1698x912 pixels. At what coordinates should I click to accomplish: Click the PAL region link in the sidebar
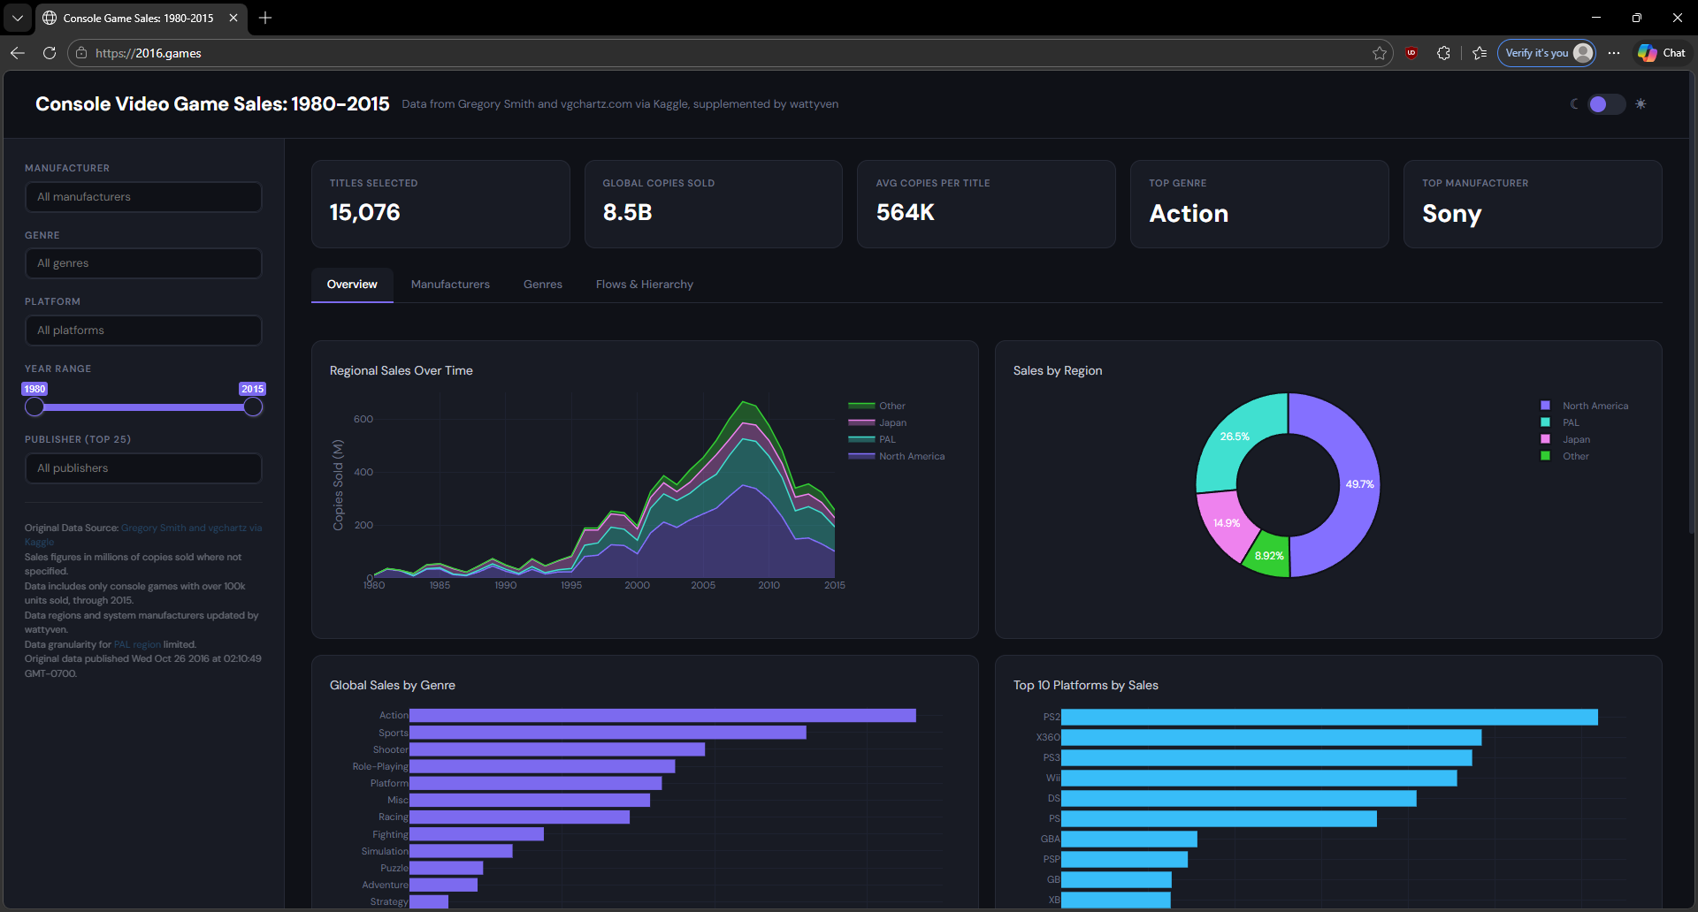[136, 644]
